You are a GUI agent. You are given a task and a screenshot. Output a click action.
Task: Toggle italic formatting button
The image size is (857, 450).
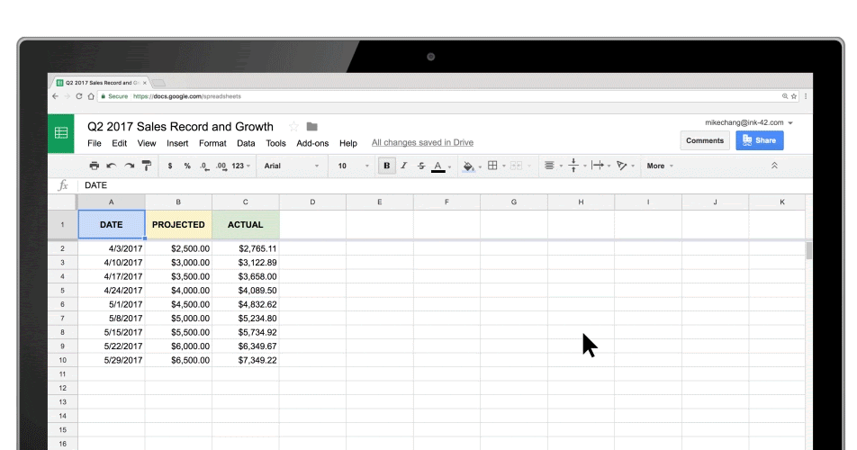[404, 166]
